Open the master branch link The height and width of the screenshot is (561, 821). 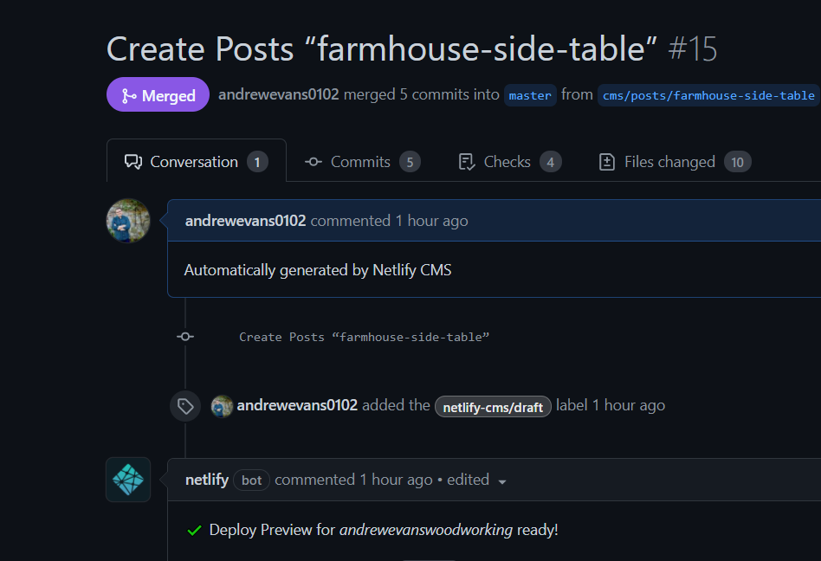(530, 95)
